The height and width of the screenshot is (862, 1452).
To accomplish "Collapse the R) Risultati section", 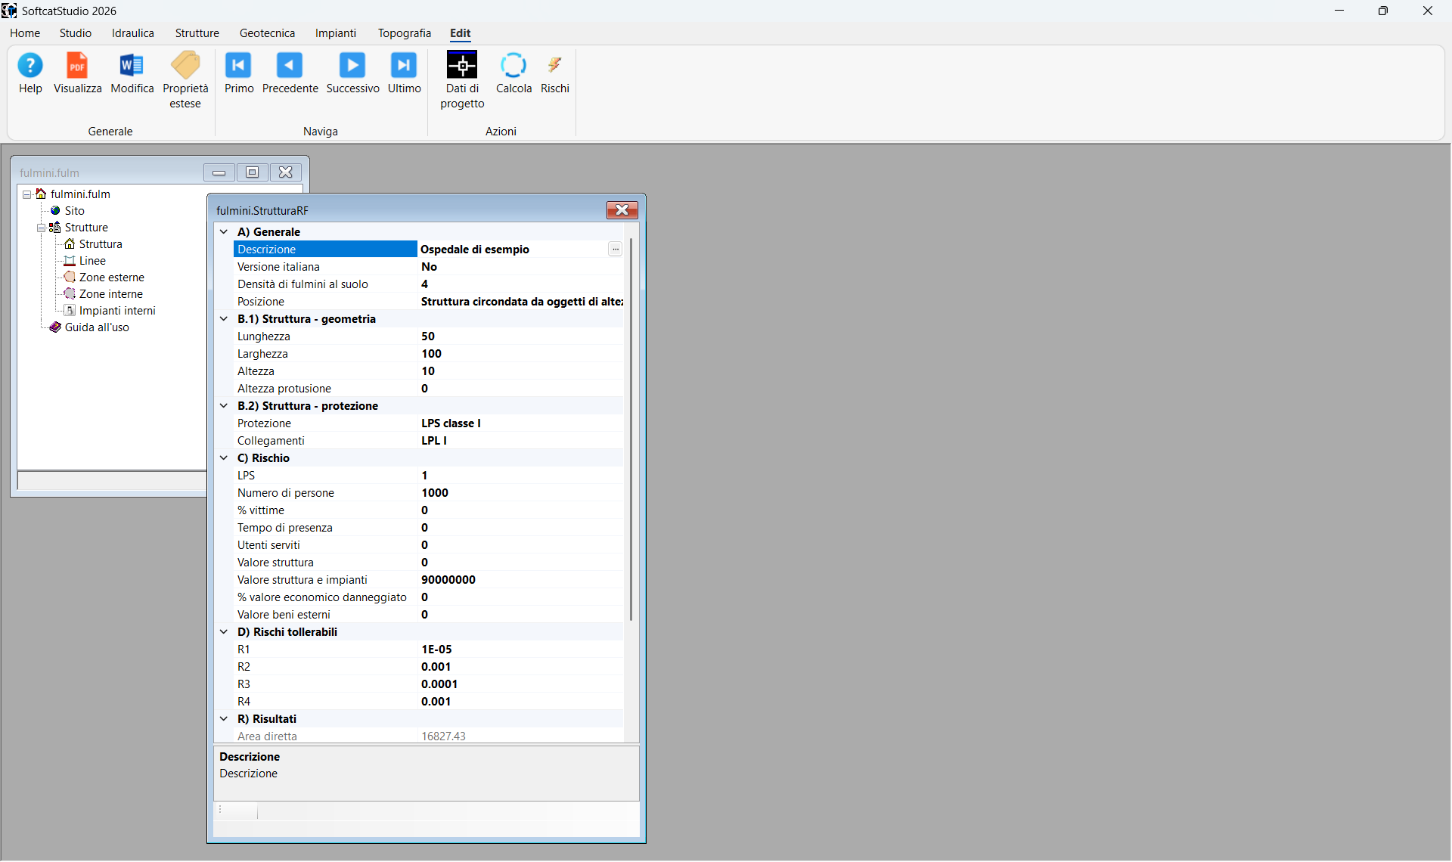I will tap(224, 719).
